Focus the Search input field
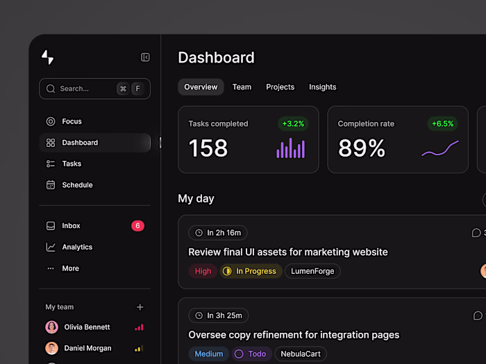This screenshot has height=364, width=486. [95, 89]
